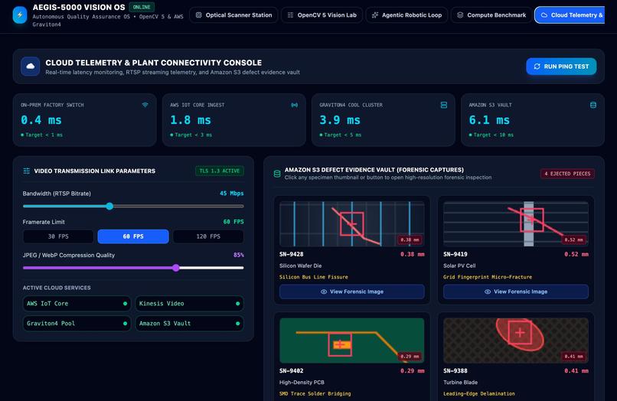
Task: Toggle the Graviton4 Pool service
Action: coord(77,324)
